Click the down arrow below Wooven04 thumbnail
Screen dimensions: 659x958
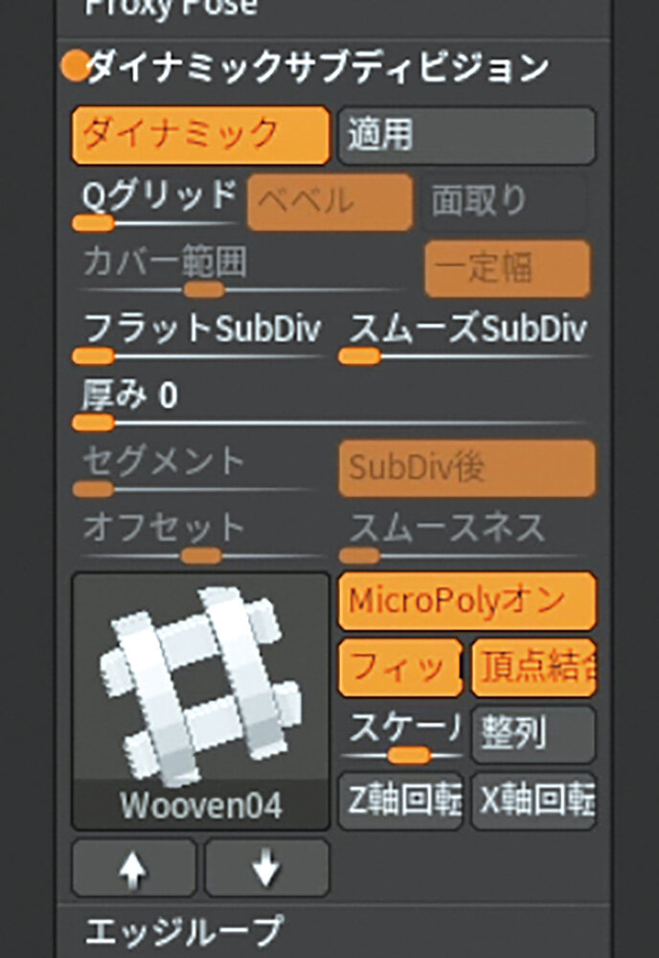click(x=267, y=868)
